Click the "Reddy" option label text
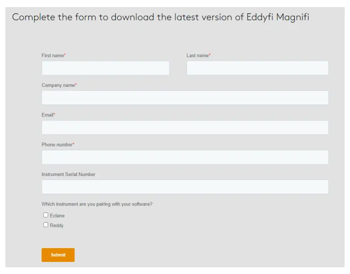This screenshot has height=274, width=350. click(x=57, y=225)
